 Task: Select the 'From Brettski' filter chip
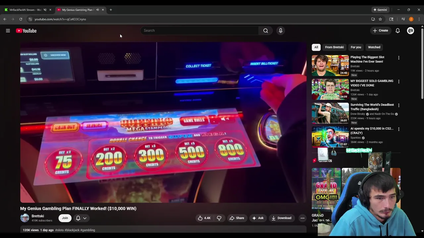(334, 47)
